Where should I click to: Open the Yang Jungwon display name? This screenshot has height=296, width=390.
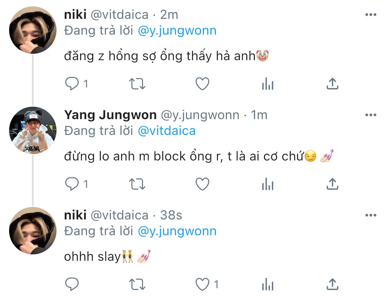(x=110, y=115)
